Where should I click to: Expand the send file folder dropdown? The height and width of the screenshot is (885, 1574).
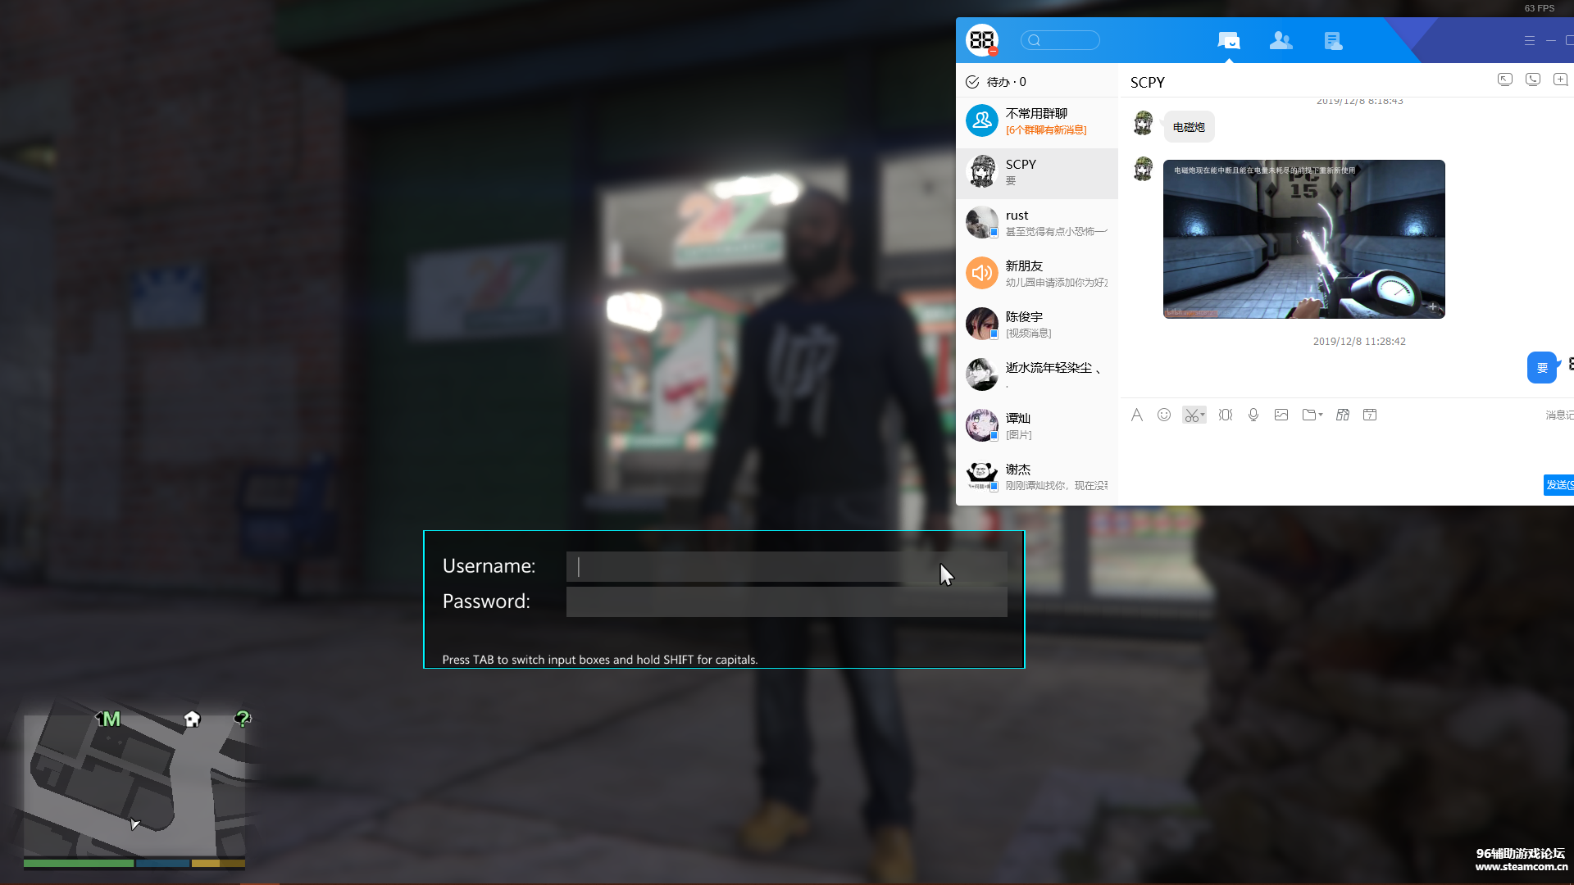pyautogui.click(x=1321, y=415)
